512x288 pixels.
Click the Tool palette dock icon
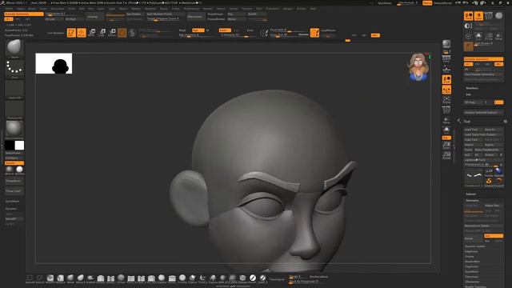(x=506, y=121)
